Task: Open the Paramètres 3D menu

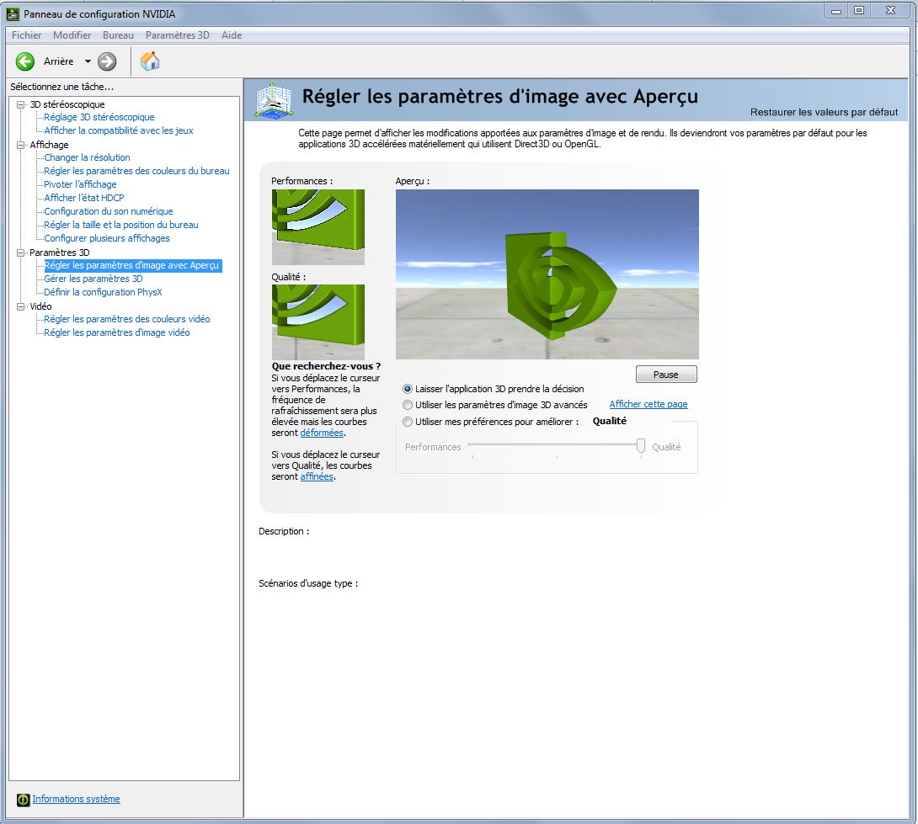Action: (178, 35)
